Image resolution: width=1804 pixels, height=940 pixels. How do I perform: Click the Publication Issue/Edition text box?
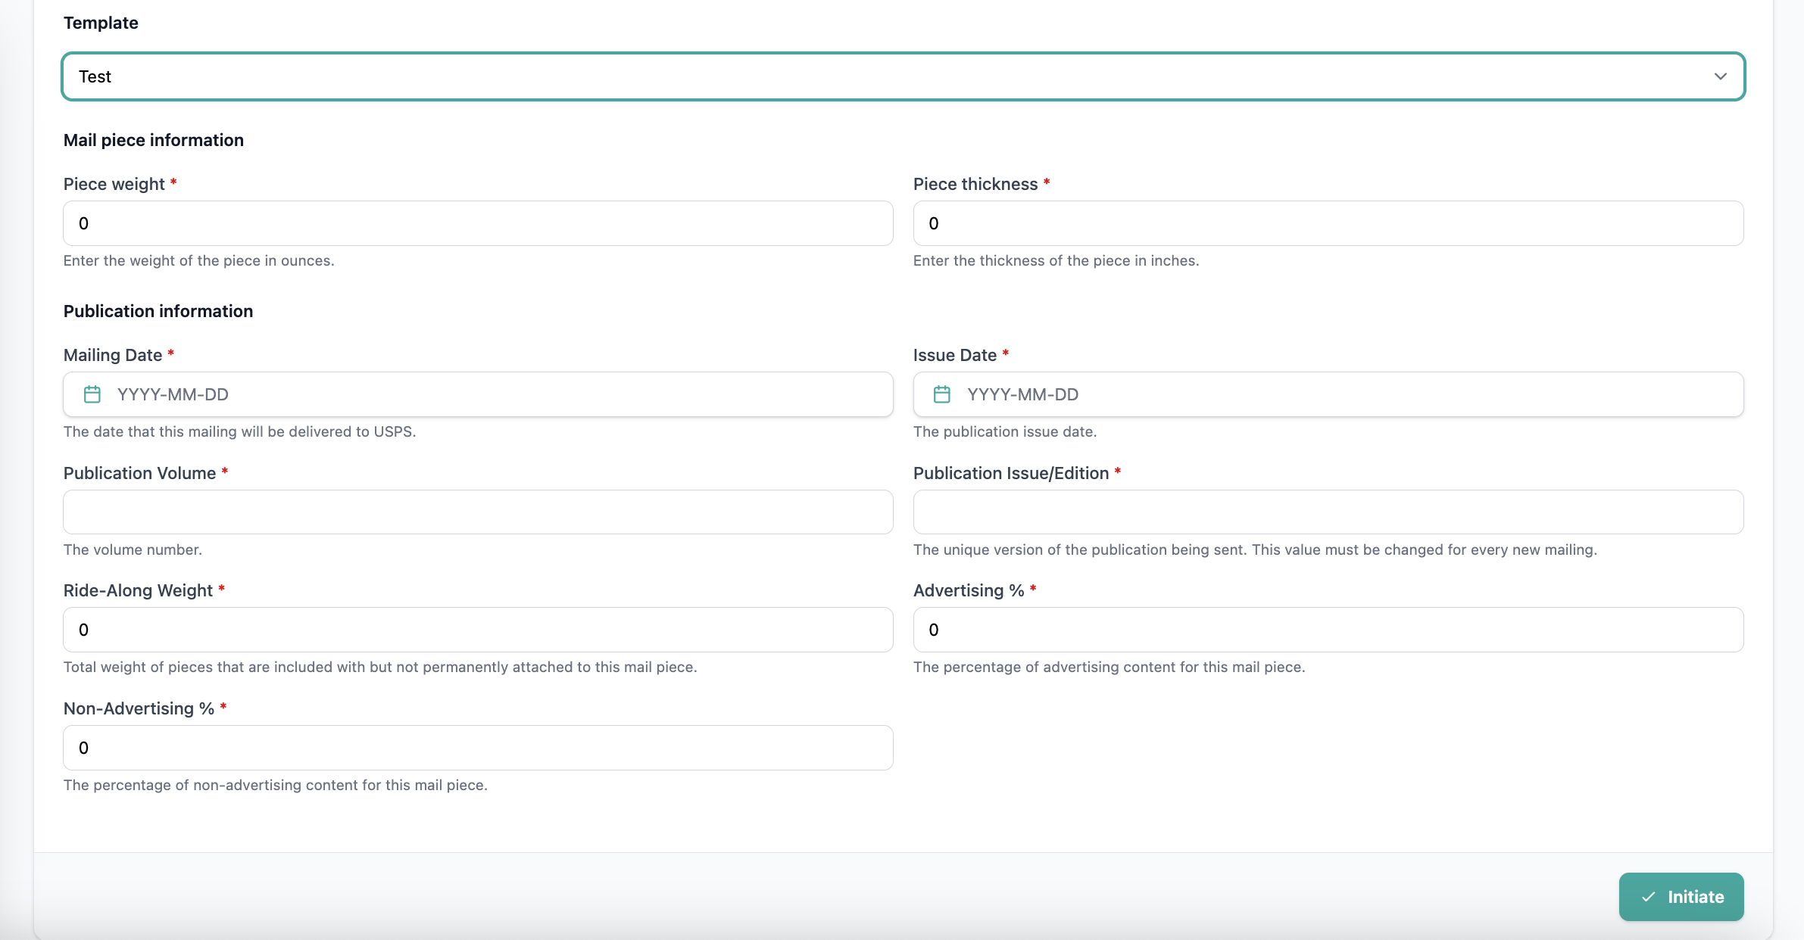tap(1328, 512)
